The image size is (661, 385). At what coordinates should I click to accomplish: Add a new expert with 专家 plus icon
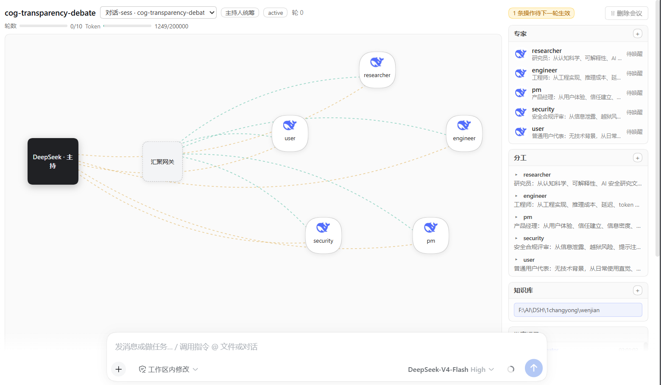(x=637, y=34)
